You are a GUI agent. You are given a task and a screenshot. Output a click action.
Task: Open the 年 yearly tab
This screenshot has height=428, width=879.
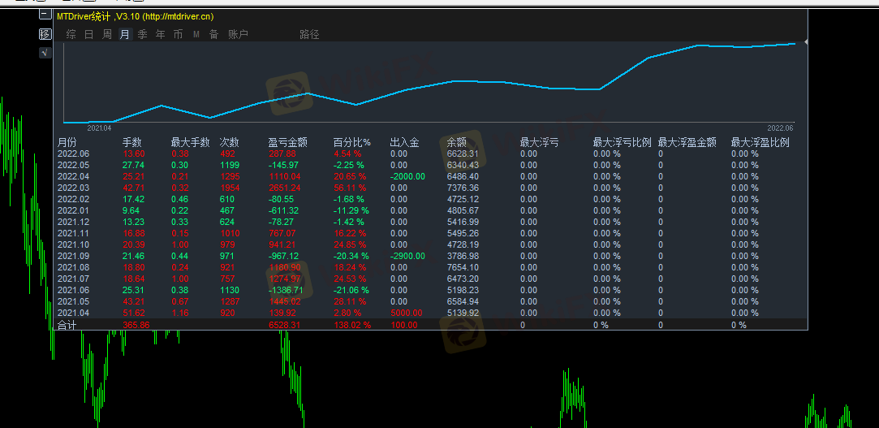pyautogui.click(x=160, y=34)
